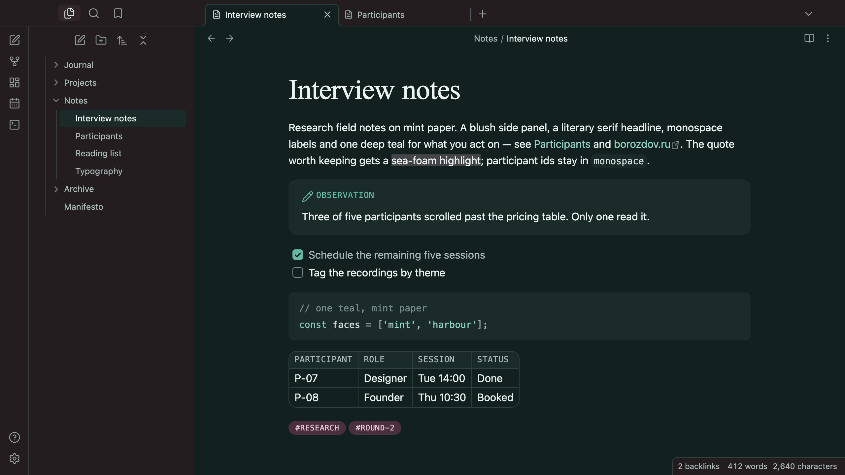Open the help icon
Image resolution: width=845 pixels, height=475 pixels.
15,437
